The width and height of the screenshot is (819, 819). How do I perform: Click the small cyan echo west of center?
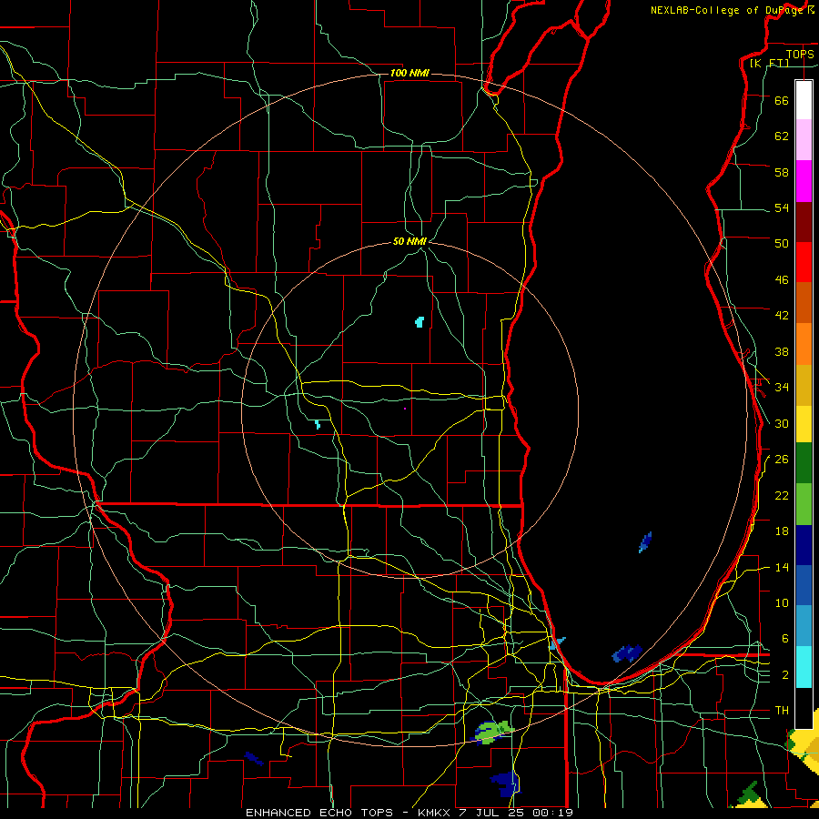(x=318, y=424)
